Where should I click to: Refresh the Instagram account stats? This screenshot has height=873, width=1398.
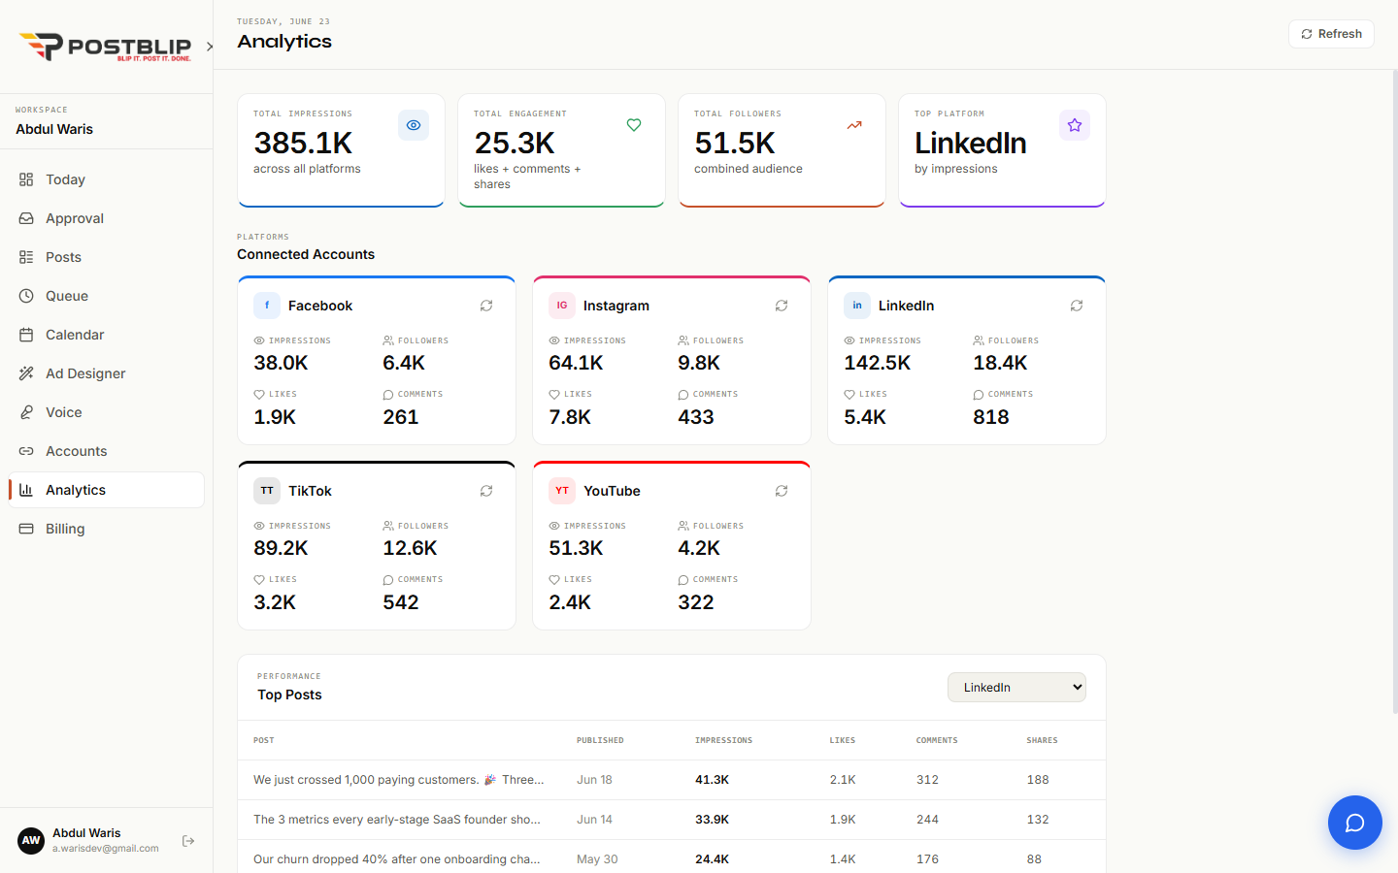click(x=782, y=306)
